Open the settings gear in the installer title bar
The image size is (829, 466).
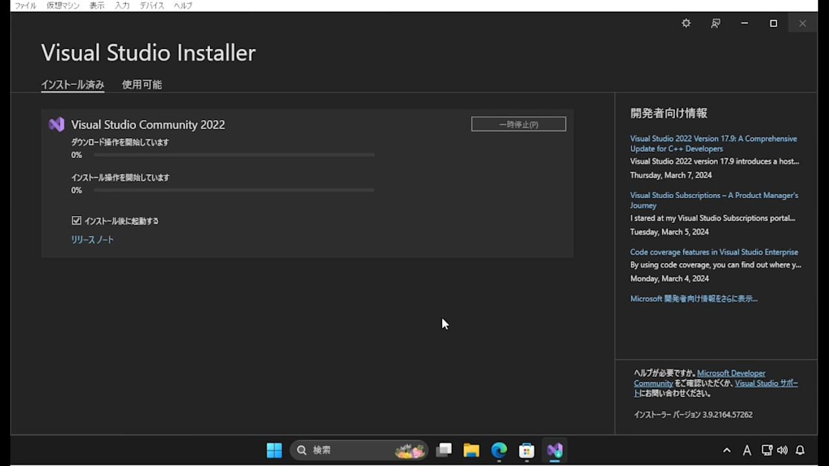pos(685,23)
